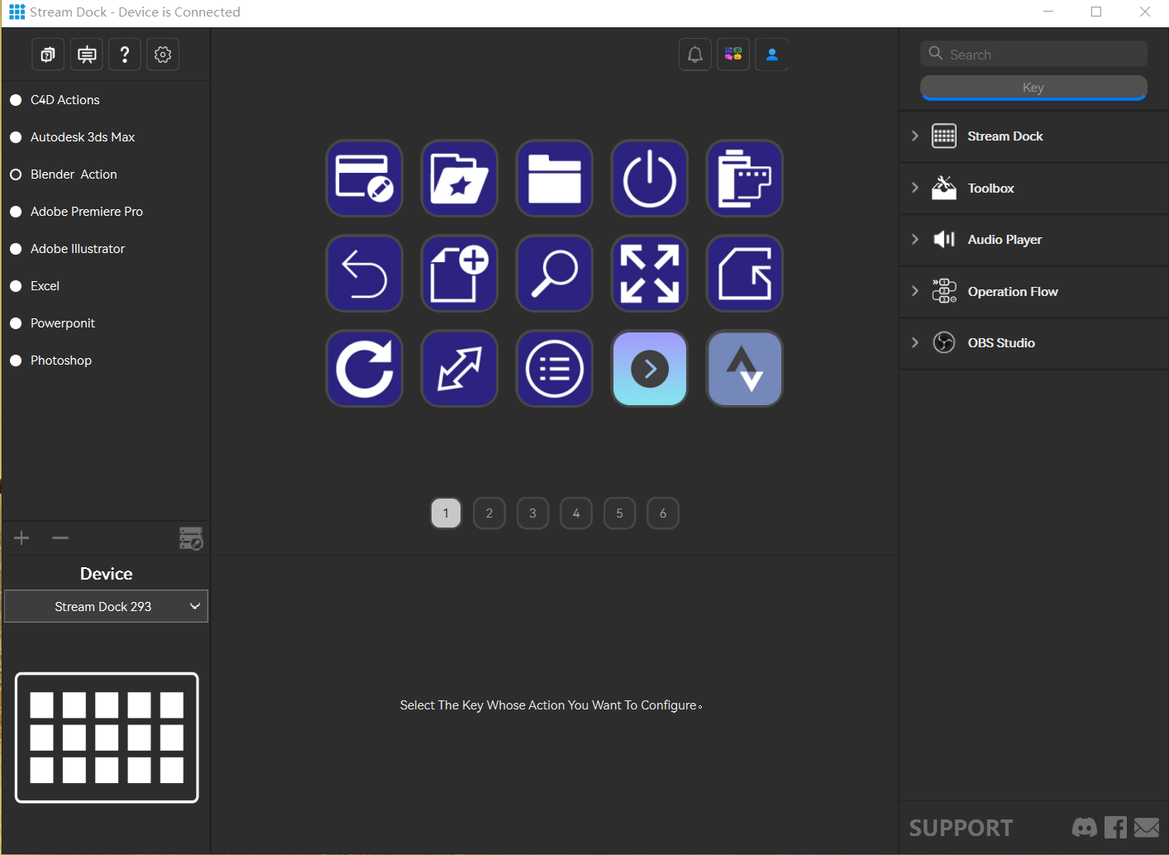Switch to page 3

[533, 513]
